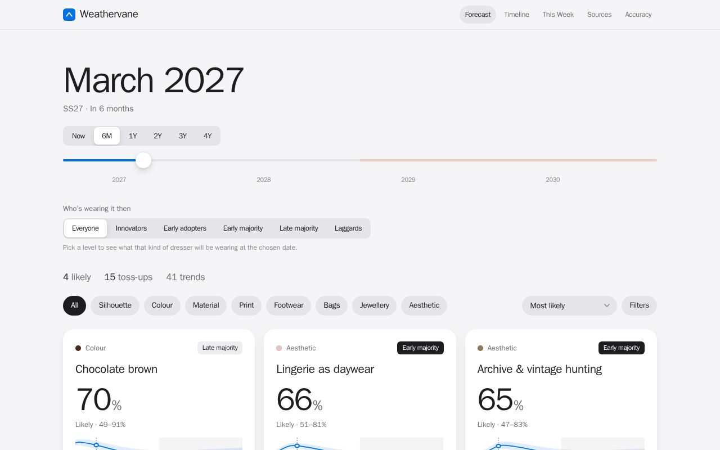Screen dimensions: 720x450
Task: Select the 3Y time horizon
Action: [183, 136]
